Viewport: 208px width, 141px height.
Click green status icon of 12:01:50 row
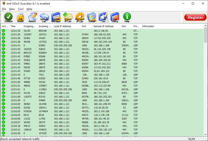tap(3, 82)
